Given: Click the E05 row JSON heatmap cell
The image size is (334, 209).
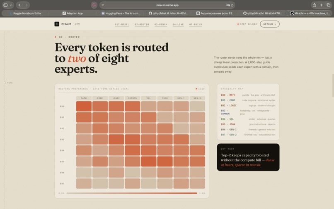Looking at the screenshot, I should (165, 161).
